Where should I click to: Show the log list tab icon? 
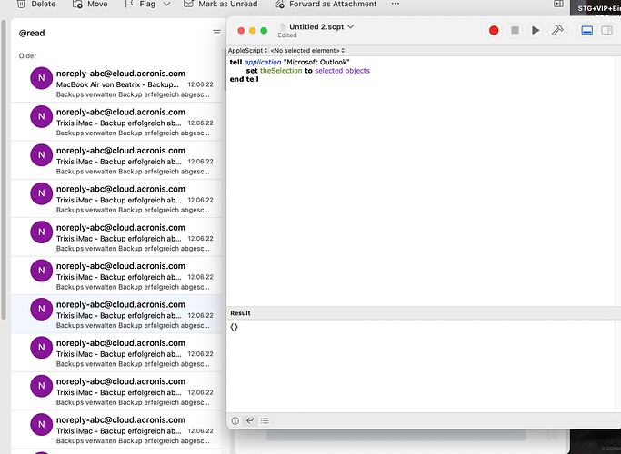(265, 420)
